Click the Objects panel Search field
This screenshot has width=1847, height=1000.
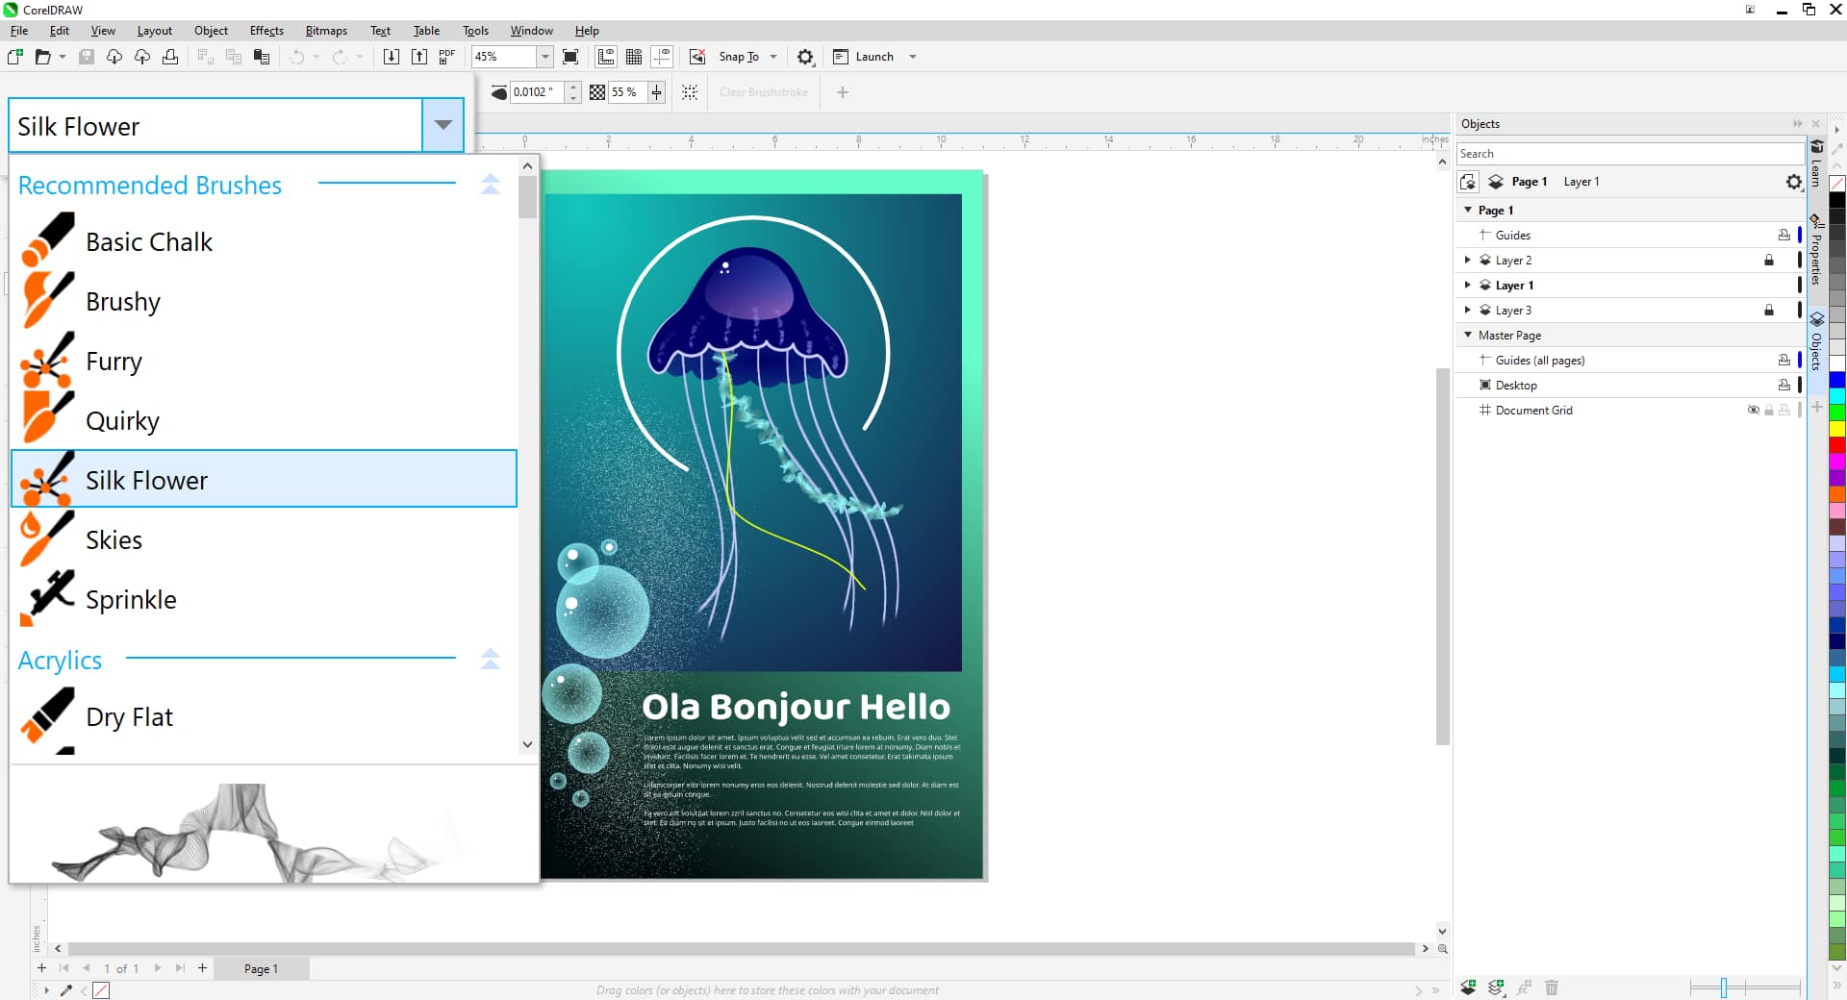tap(1629, 154)
